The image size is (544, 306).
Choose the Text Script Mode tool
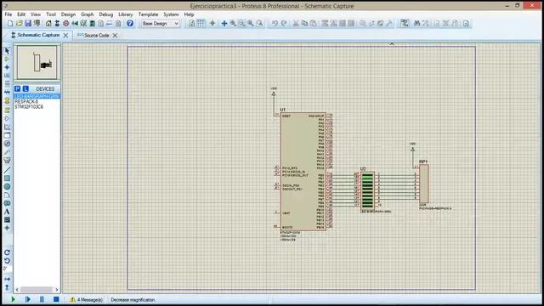point(7,83)
